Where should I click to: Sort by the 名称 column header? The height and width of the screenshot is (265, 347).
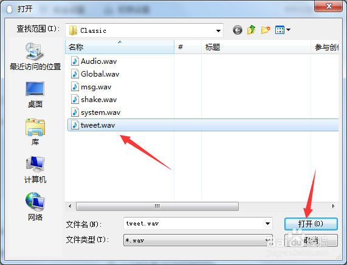pyautogui.click(x=120, y=47)
